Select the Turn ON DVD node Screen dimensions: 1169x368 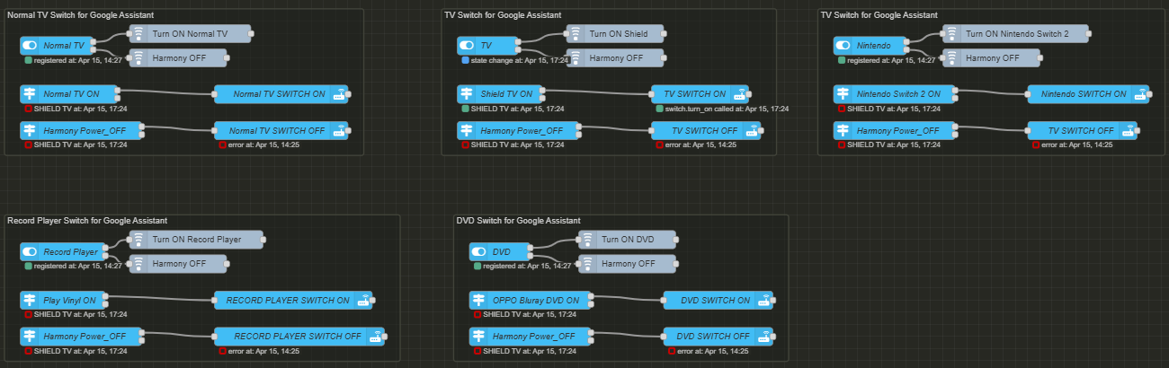pyautogui.click(x=636, y=240)
